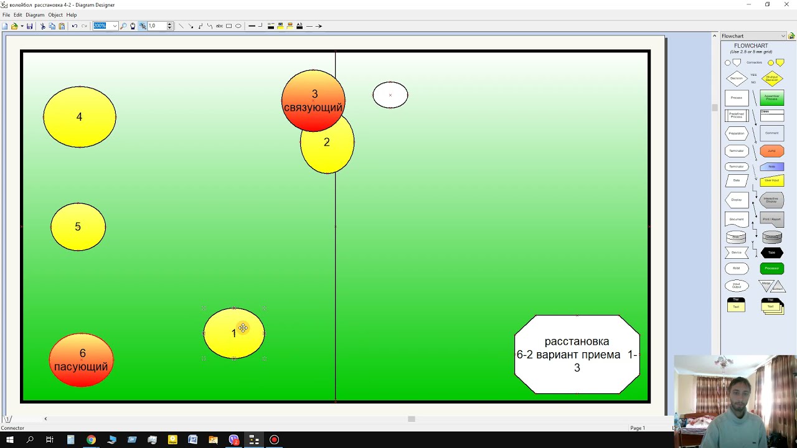The width and height of the screenshot is (797, 448).
Task: Open the Edit menu
Action: [x=17, y=15]
